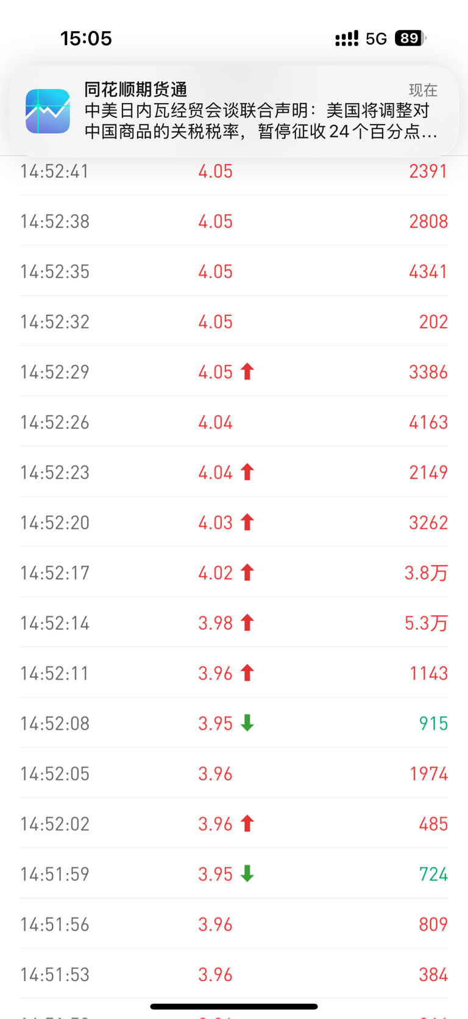Viewport: 468px width, 1019px height.
Task: Select the trade row with volume 4341
Action: click(x=234, y=271)
